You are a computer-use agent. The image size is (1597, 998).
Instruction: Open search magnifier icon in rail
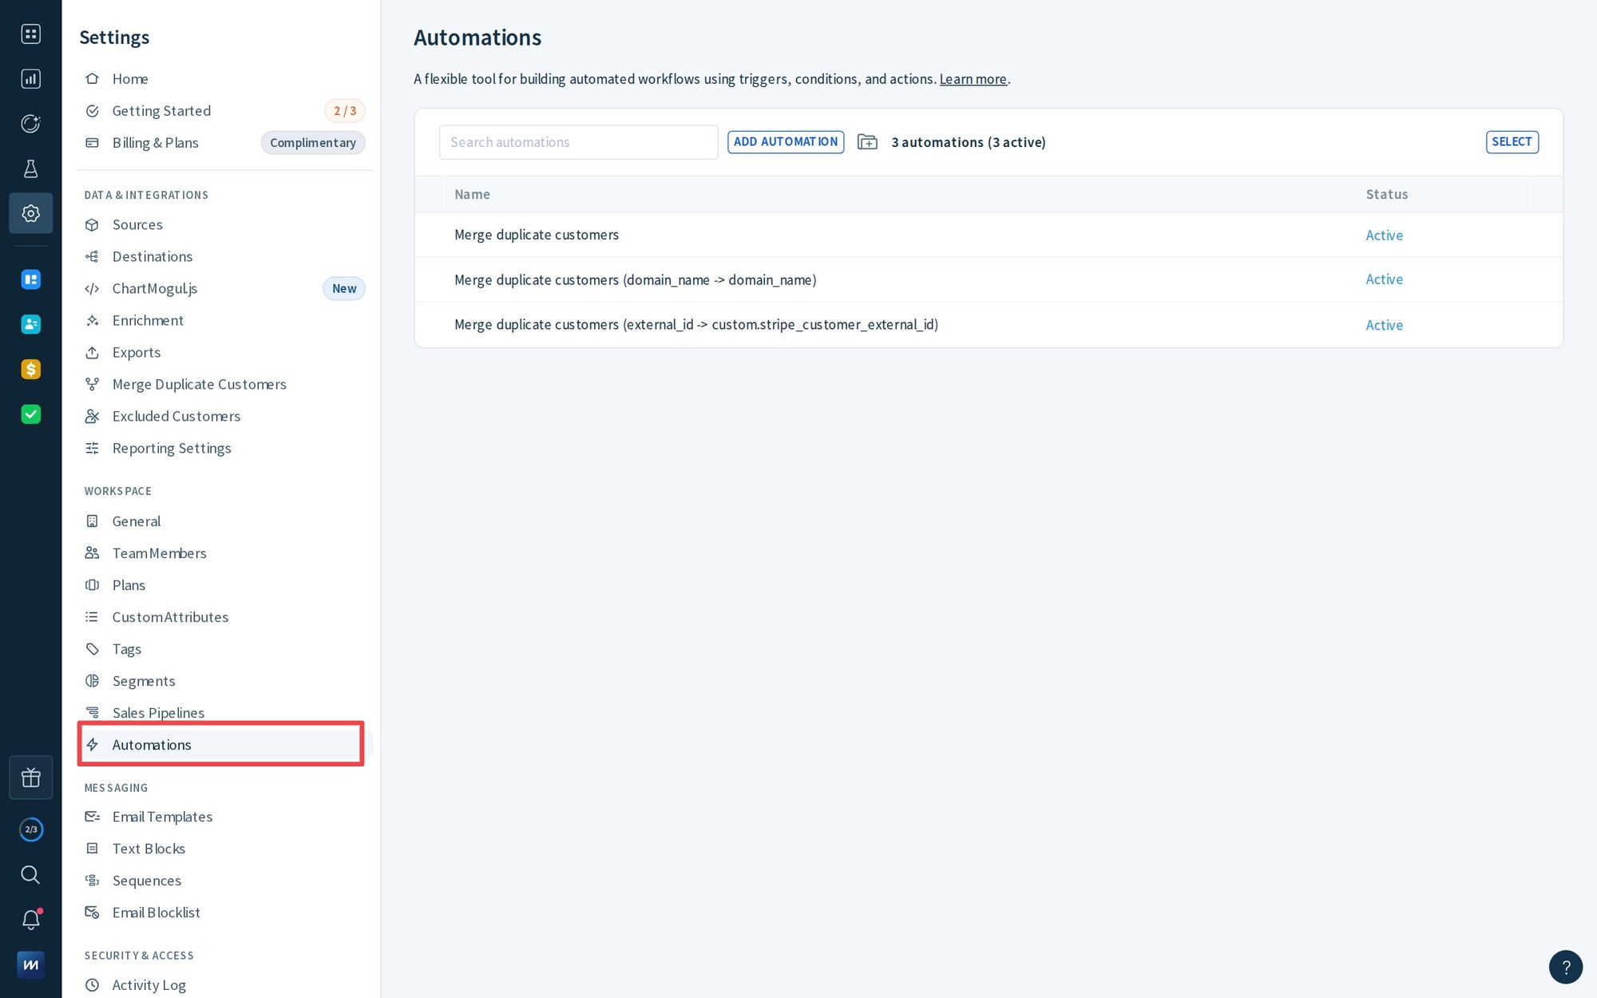tap(30, 874)
